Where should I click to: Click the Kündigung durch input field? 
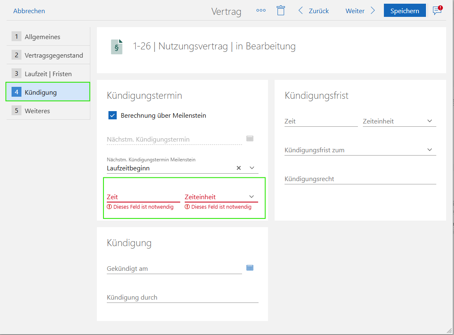182,298
